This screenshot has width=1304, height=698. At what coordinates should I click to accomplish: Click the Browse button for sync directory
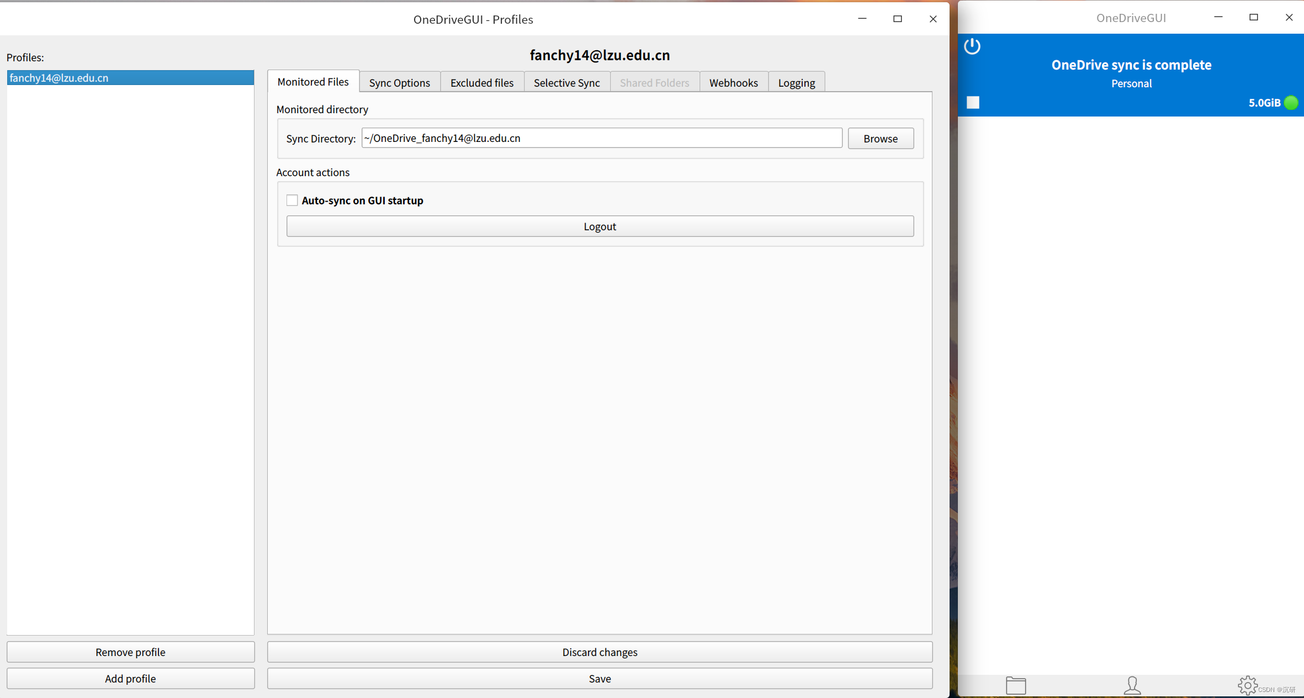pos(881,139)
